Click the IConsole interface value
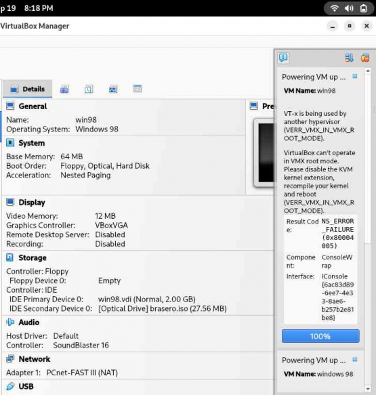 pyautogui.click(x=337, y=297)
